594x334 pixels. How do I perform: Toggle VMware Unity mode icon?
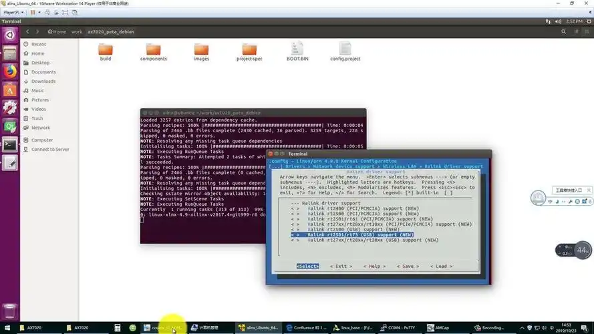tap(75, 12)
